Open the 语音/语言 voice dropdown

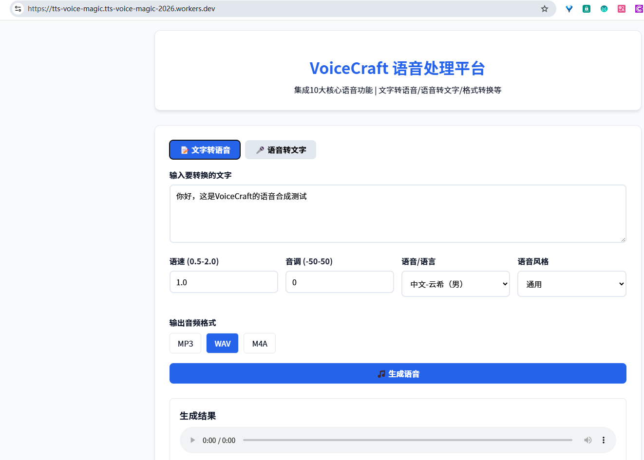455,284
